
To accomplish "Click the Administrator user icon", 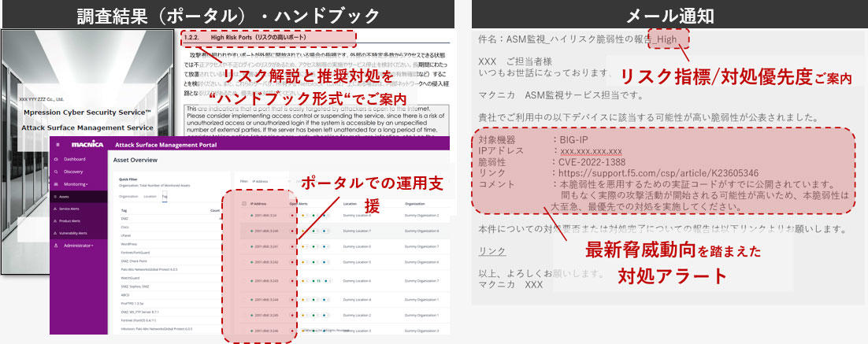I will tap(57, 246).
